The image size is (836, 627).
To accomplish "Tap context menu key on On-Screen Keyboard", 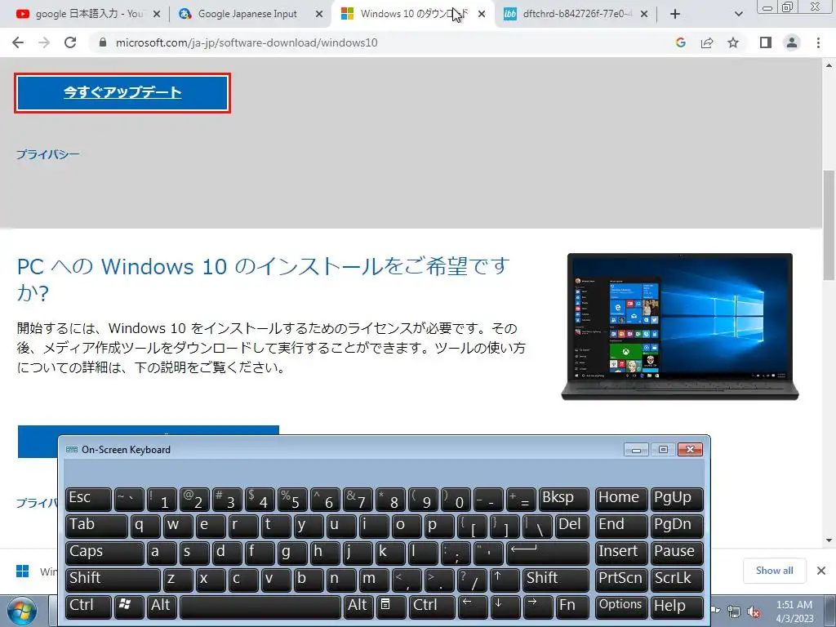I will tap(391, 607).
